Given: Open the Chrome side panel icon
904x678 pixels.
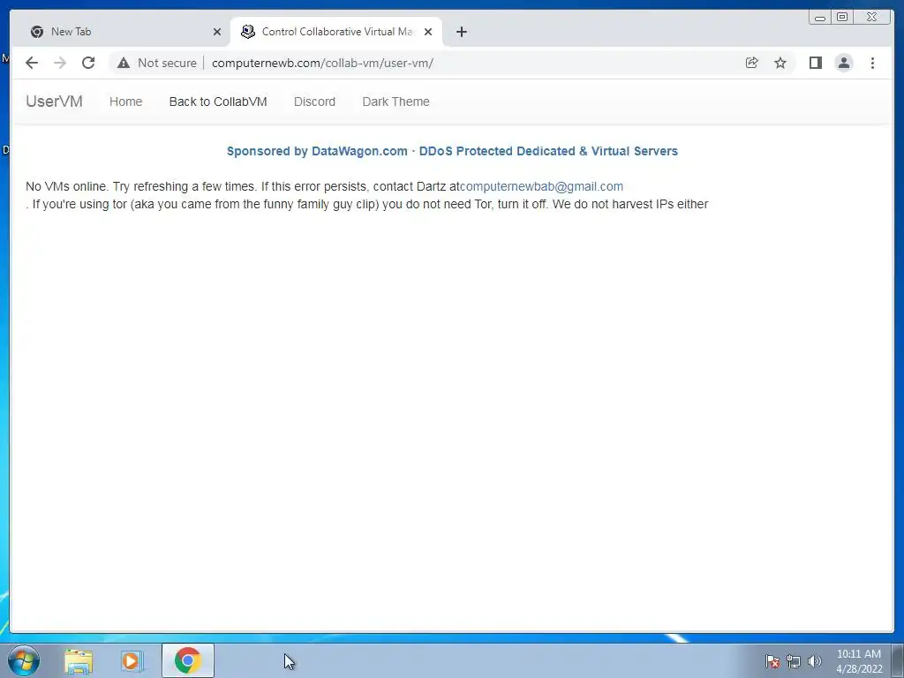Looking at the screenshot, I should 815,63.
